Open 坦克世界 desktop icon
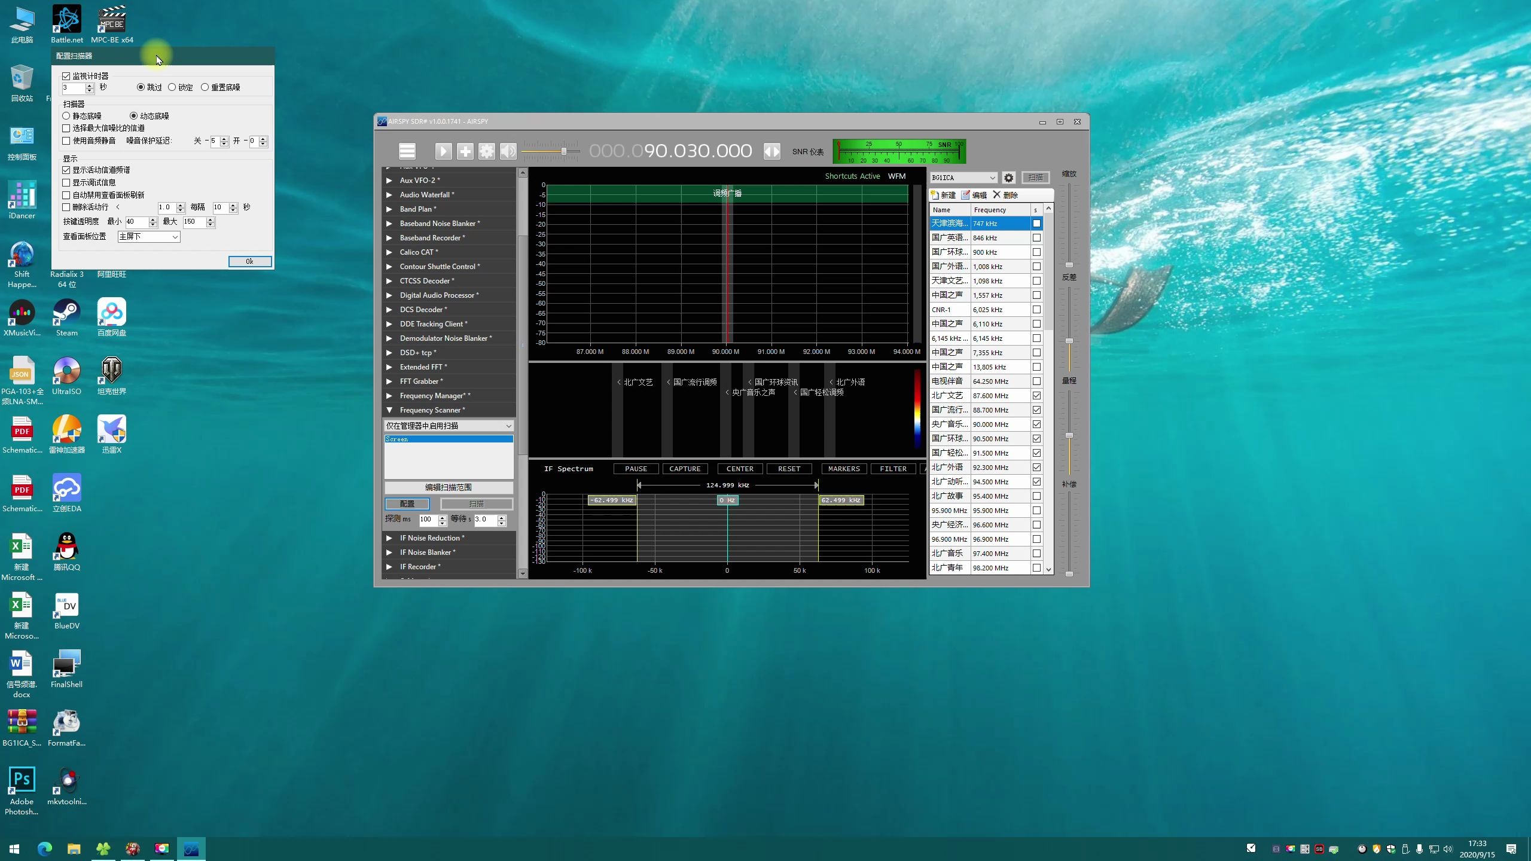Image resolution: width=1531 pixels, height=861 pixels. [112, 377]
